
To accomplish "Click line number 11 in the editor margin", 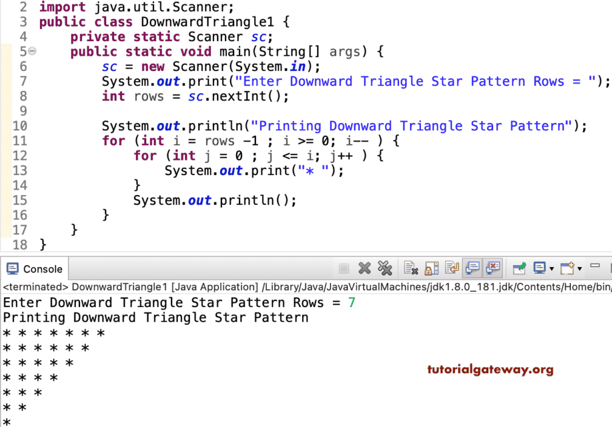I will coord(20,141).
